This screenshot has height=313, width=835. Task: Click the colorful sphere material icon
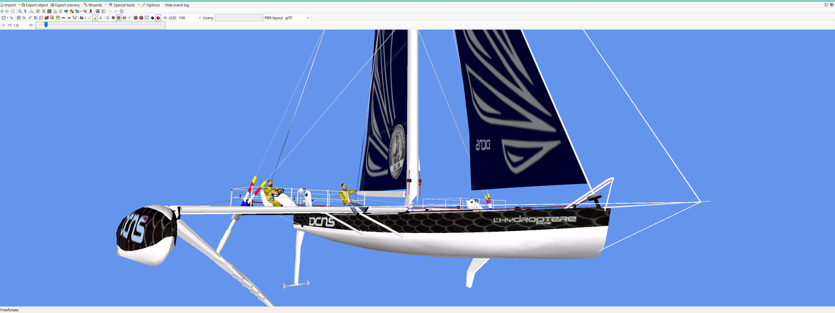[113, 18]
